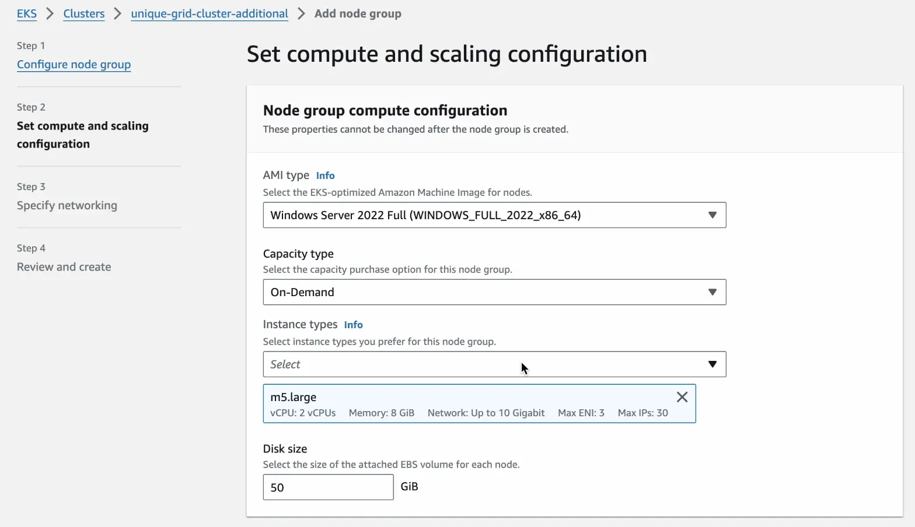The image size is (915, 527).
Task: Open the AMI type Info link
Action: [325, 175]
